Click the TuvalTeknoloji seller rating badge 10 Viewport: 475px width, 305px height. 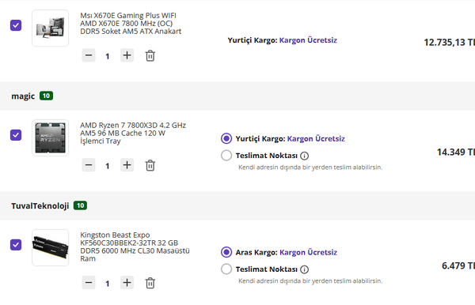(80, 205)
